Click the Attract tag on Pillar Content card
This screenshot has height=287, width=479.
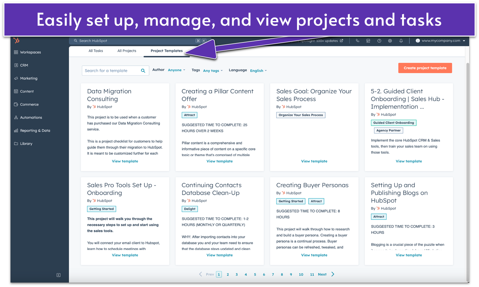(x=190, y=115)
